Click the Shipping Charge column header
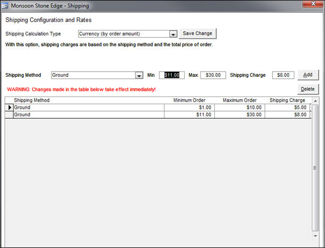Screen dimensions: 325x248 [287, 100]
